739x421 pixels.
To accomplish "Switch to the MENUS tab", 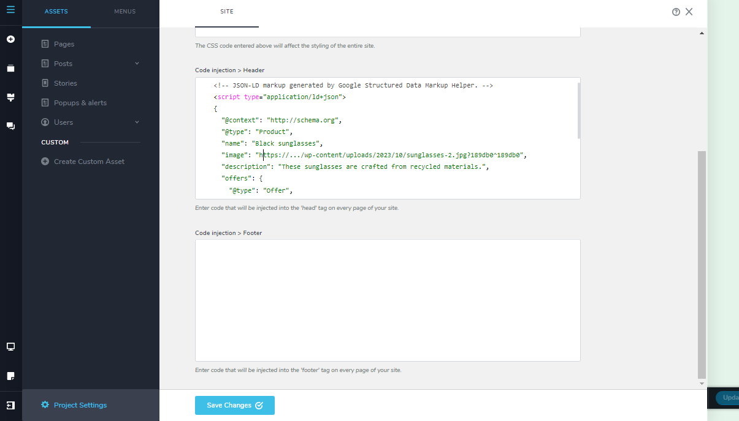I will point(125,12).
